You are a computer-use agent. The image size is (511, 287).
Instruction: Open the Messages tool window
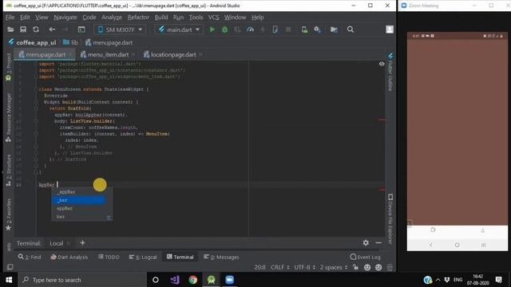pos(221,257)
